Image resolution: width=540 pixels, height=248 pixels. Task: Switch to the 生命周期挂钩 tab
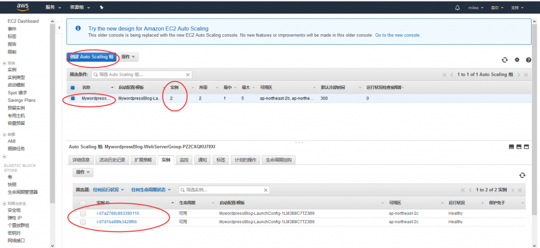click(x=278, y=160)
